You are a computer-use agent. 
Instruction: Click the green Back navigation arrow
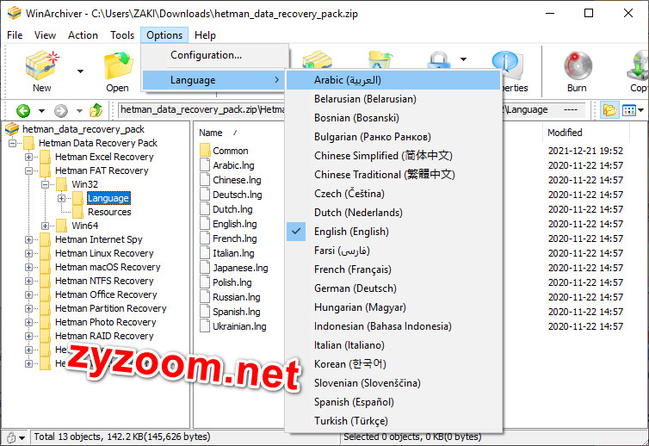click(x=23, y=110)
